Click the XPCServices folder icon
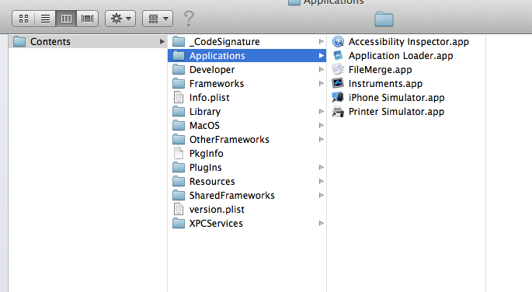 tap(179, 223)
